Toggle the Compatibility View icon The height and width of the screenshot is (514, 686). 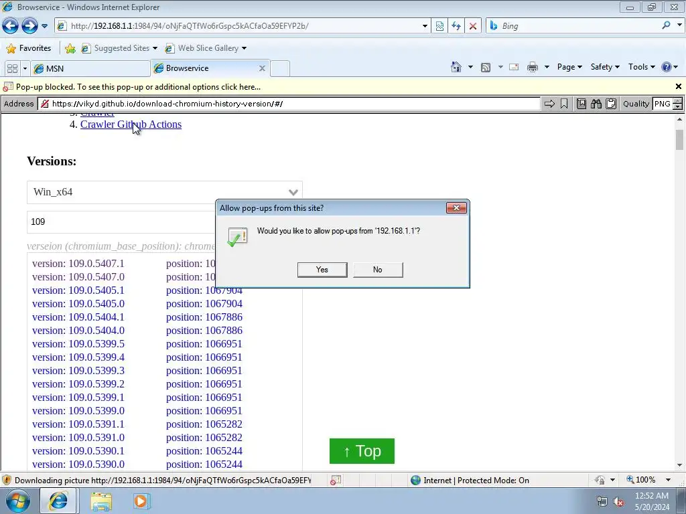[439, 26]
